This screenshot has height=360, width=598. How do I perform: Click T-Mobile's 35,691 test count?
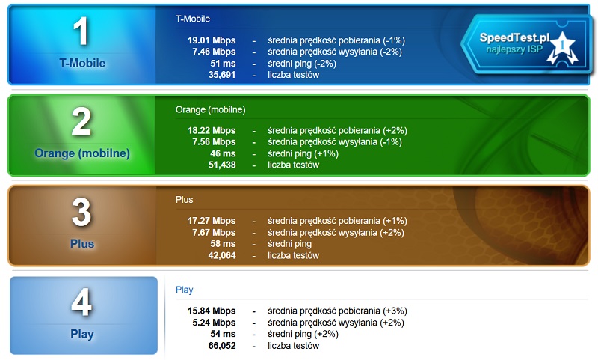[221, 75]
